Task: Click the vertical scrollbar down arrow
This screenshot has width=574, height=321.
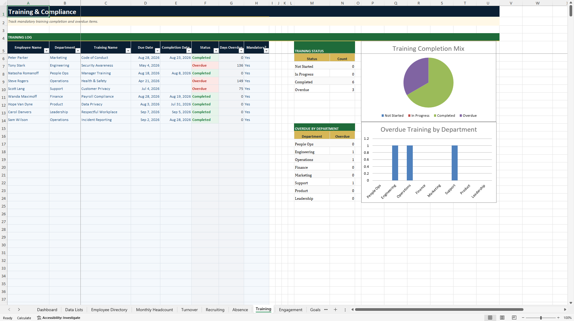Action: point(571,302)
